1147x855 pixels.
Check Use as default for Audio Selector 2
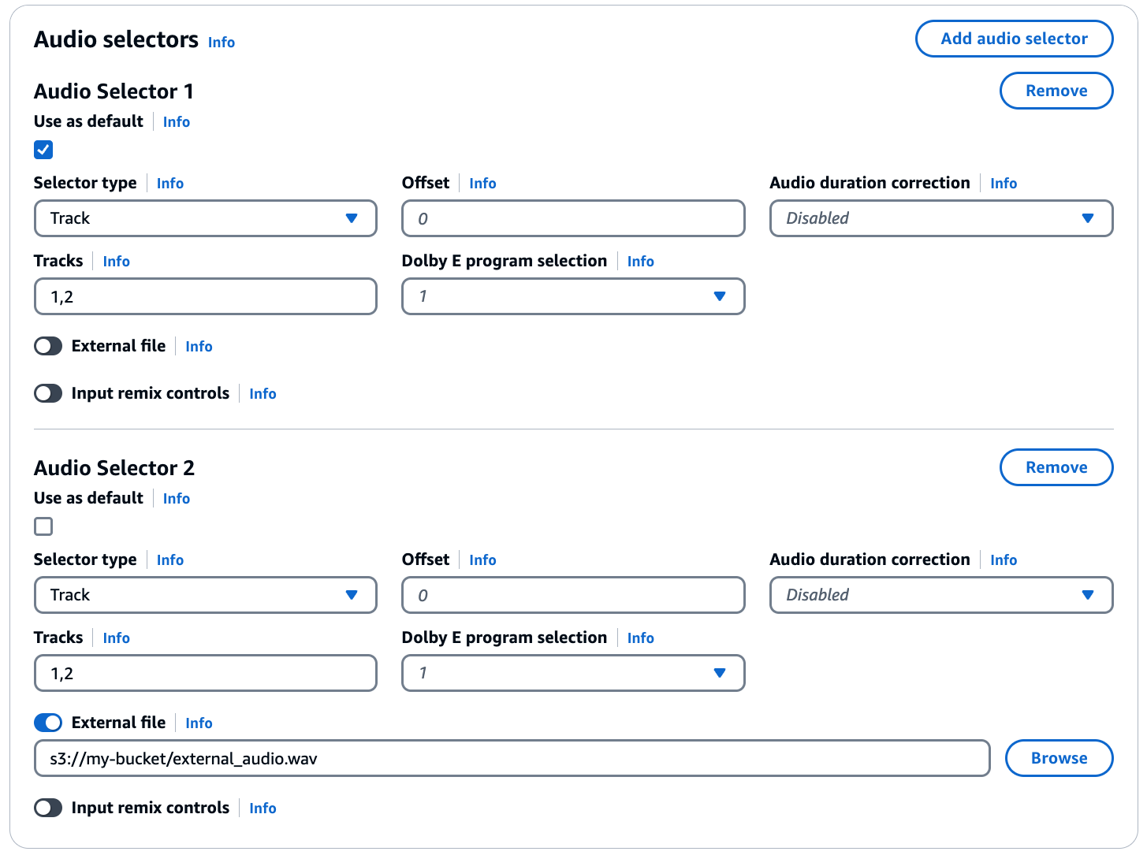[43, 526]
